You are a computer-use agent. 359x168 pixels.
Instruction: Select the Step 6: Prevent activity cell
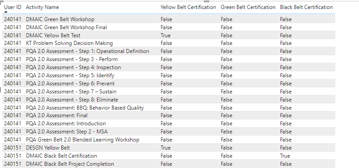tap(70, 84)
